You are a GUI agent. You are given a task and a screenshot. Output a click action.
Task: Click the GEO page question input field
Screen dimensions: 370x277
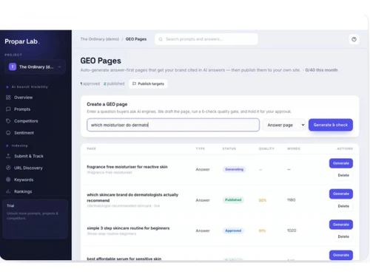173,125
